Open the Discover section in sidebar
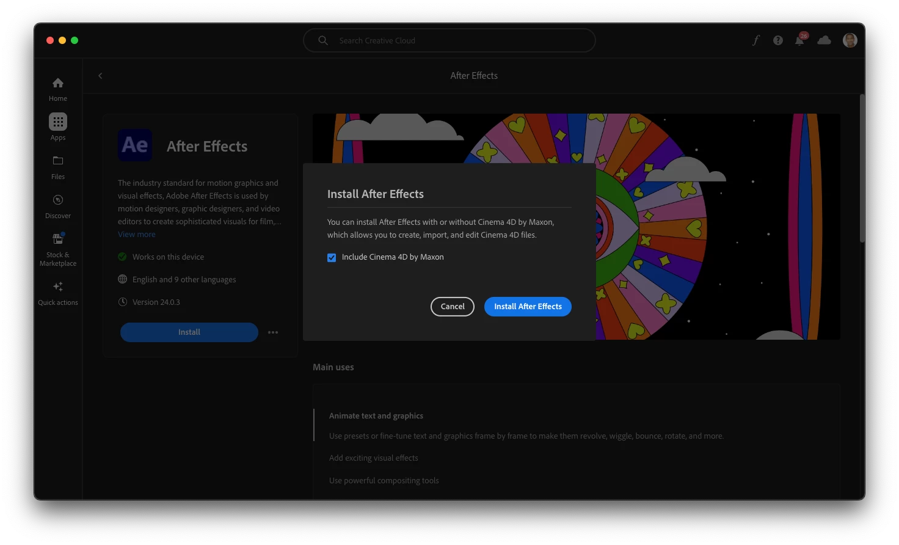This screenshot has width=899, height=545. click(x=58, y=207)
